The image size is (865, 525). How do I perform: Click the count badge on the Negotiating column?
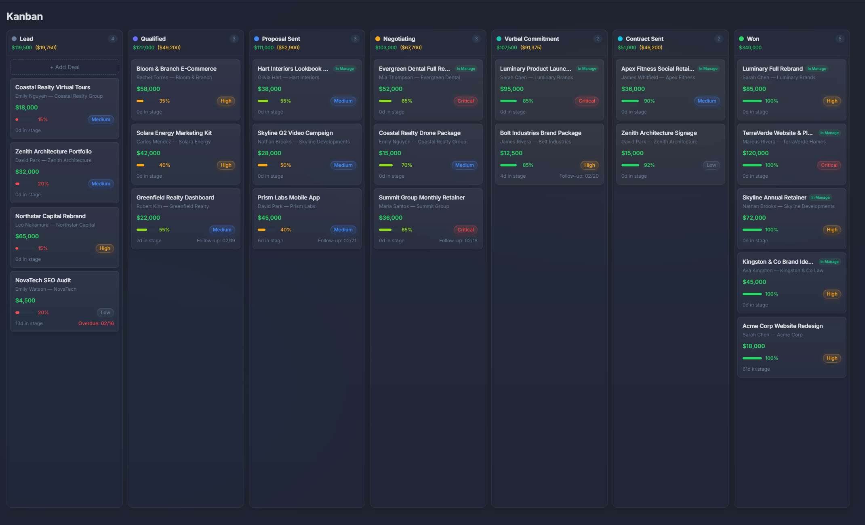(x=476, y=39)
